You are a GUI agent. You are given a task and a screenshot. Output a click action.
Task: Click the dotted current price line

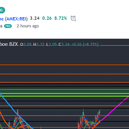coord(64,110)
